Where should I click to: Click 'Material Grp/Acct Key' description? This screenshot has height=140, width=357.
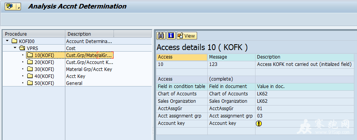89,69
